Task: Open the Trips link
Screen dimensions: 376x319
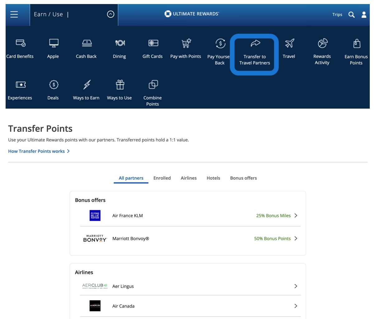Action: (337, 15)
